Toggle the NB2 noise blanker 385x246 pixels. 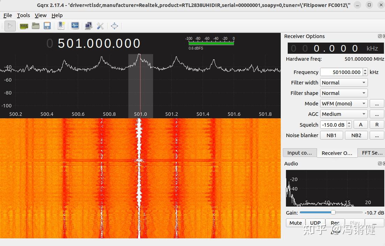[356, 135]
